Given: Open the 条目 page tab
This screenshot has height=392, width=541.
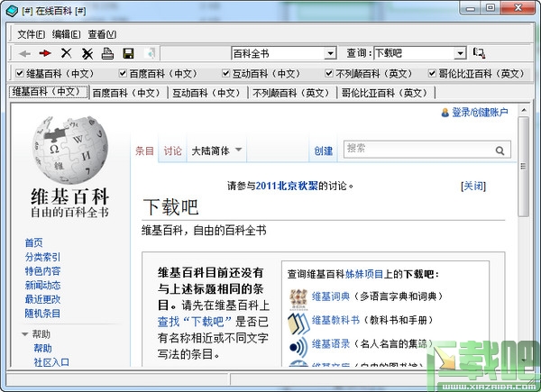Looking at the screenshot, I should click(x=144, y=150).
